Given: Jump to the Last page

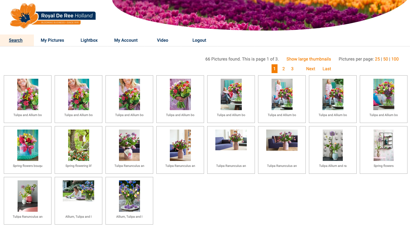Looking at the screenshot, I should coord(327,69).
